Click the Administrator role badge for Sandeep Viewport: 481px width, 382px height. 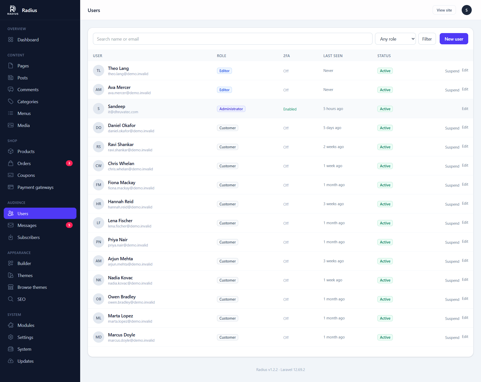pyautogui.click(x=231, y=109)
